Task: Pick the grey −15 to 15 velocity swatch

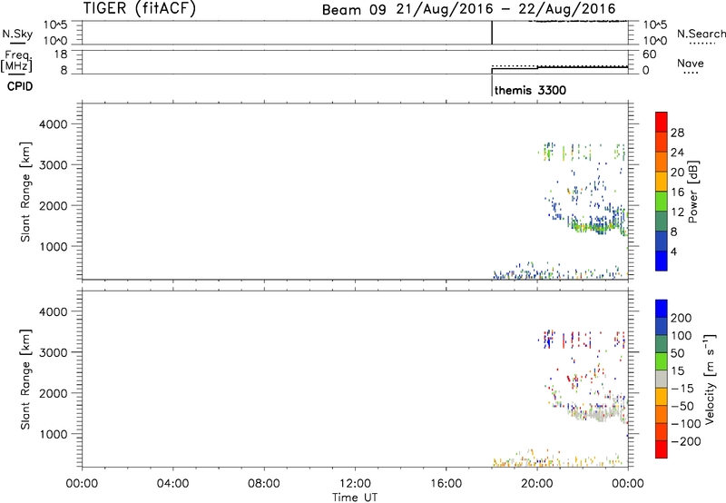Action: tap(662, 379)
